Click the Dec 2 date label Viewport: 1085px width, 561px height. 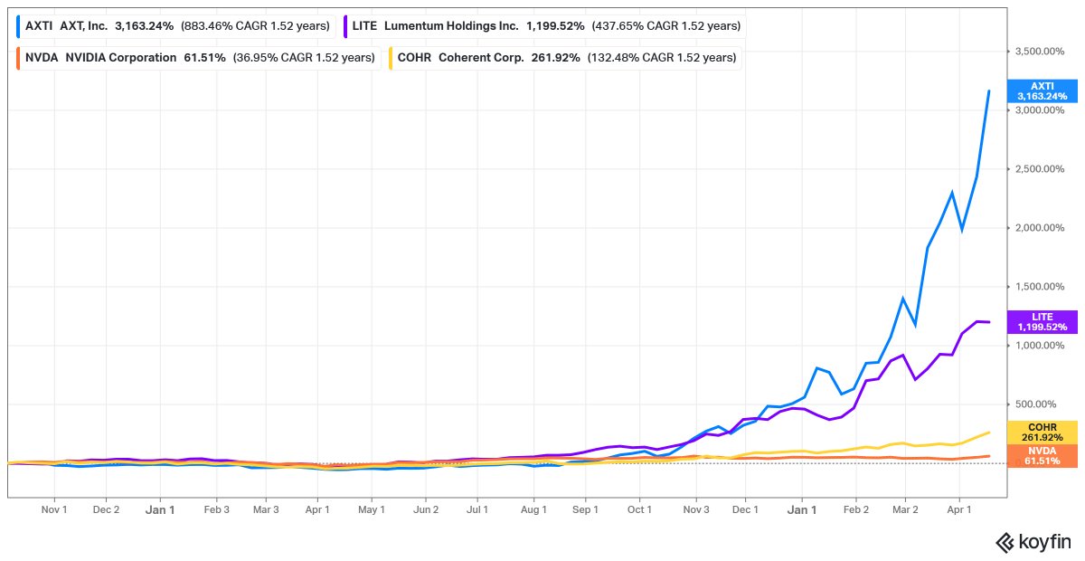(106, 509)
